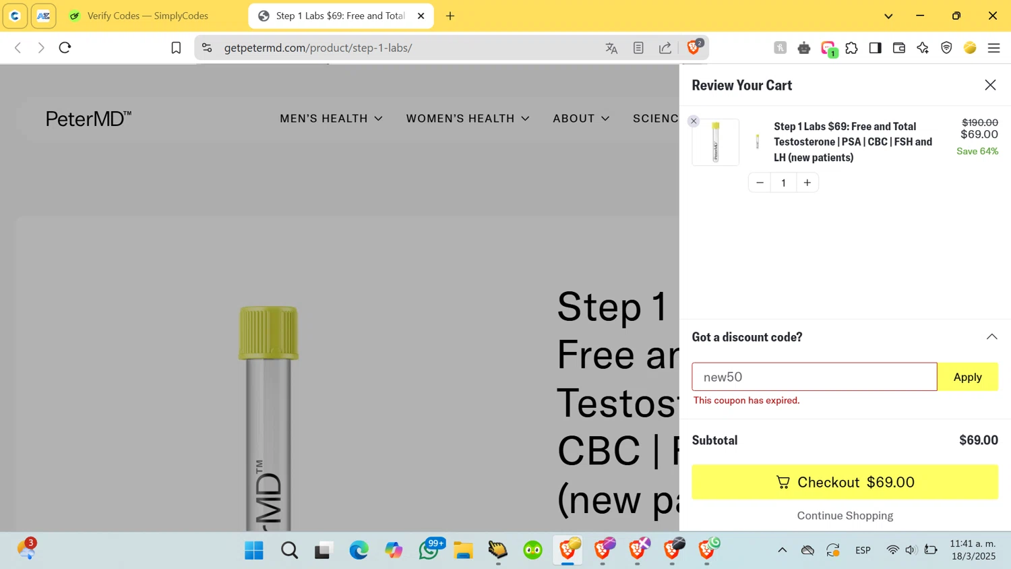
Task: Click the robot extension icon in toolbar
Action: [x=804, y=48]
